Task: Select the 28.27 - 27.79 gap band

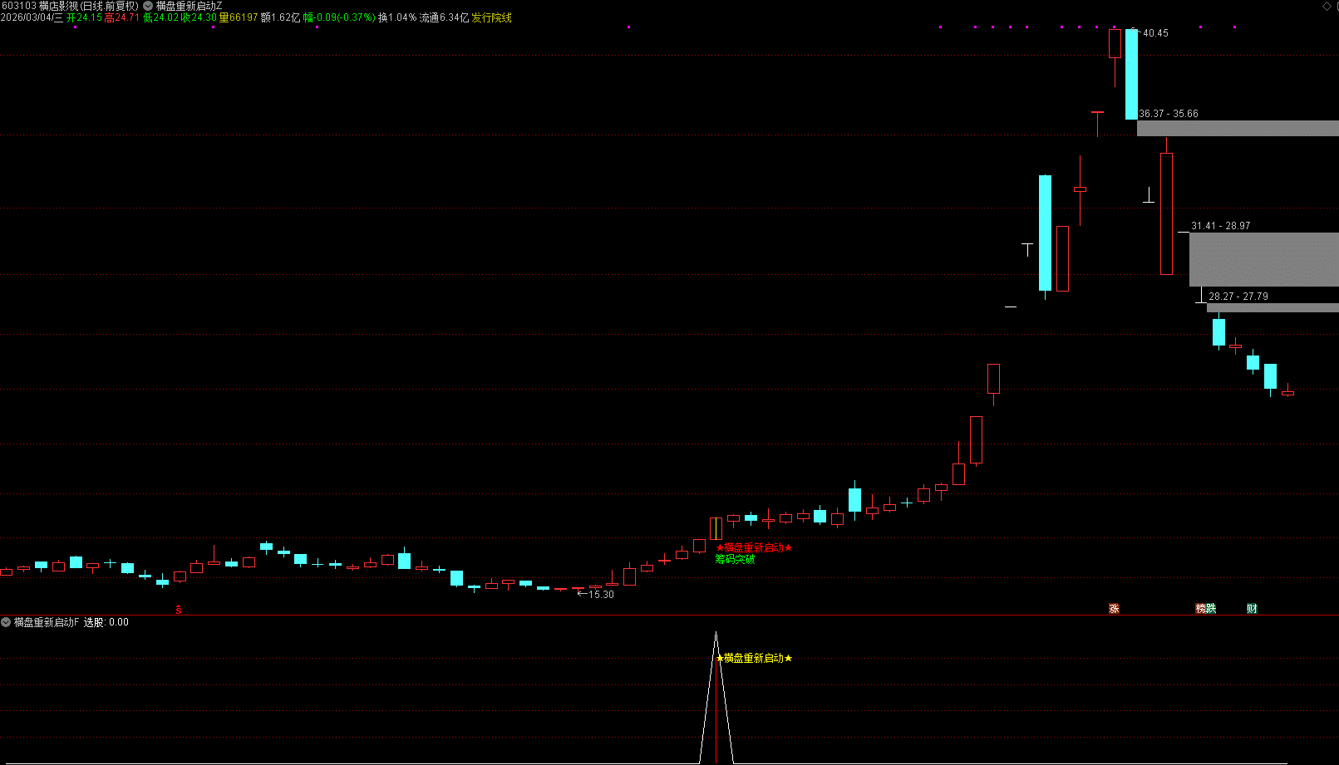Action: point(1272,307)
